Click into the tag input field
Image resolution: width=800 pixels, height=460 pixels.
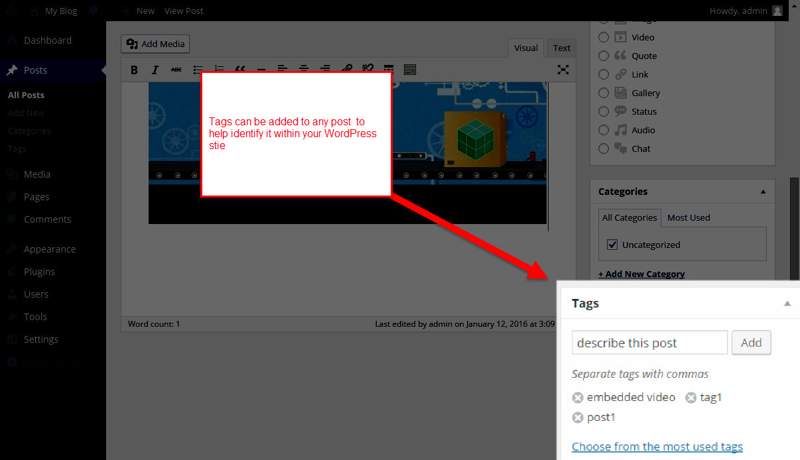[x=649, y=343]
